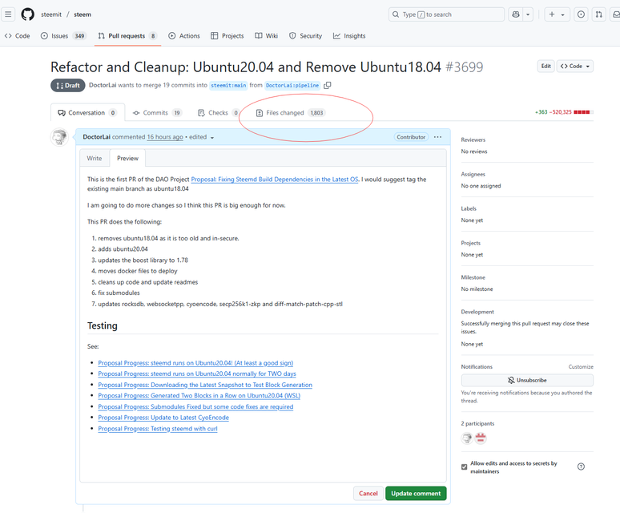Open the Projects sidebar section

(470, 243)
